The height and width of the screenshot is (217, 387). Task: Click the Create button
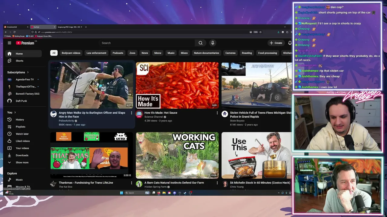[276, 43]
